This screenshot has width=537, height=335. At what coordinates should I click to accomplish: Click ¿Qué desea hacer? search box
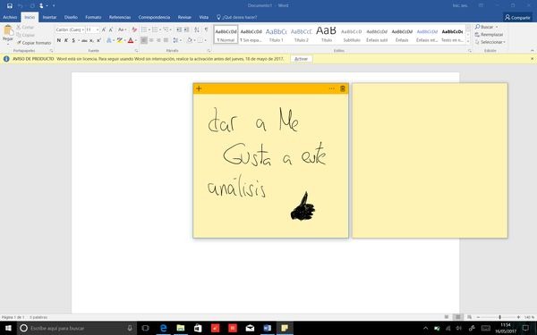[237, 17]
